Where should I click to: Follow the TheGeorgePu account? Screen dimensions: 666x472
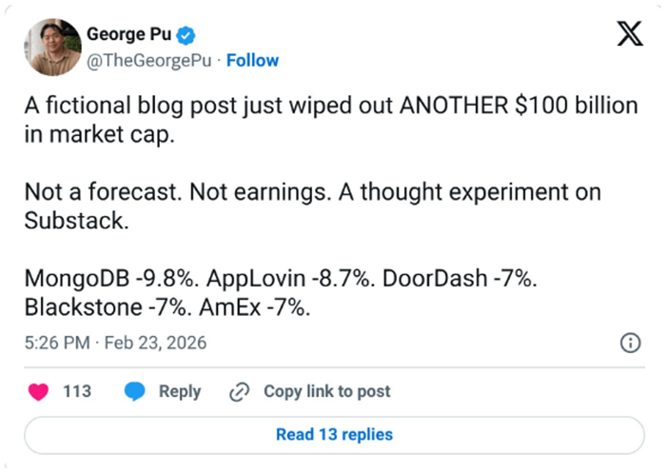pyautogui.click(x=252, y=60)
